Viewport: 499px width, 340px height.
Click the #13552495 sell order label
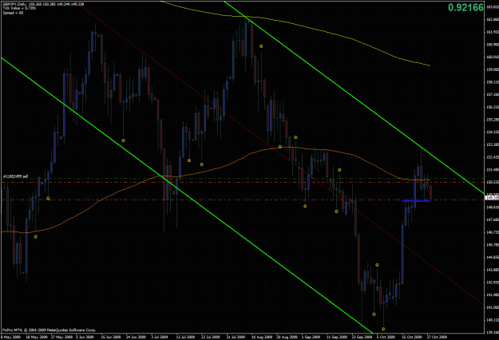pos(16,176)
